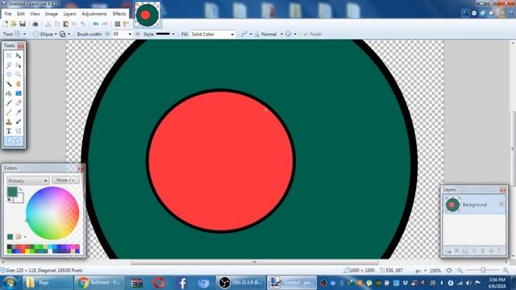Click the Cut scissors icon
The height and width of the screenshot is (290, 516).
[48, 23]
